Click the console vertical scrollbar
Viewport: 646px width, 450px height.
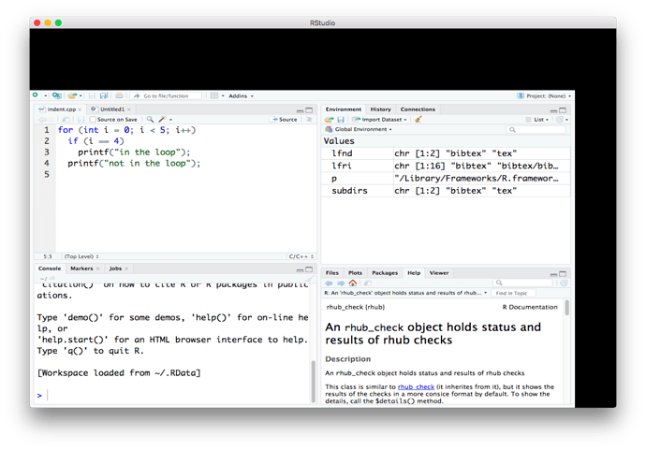[313, 381]
